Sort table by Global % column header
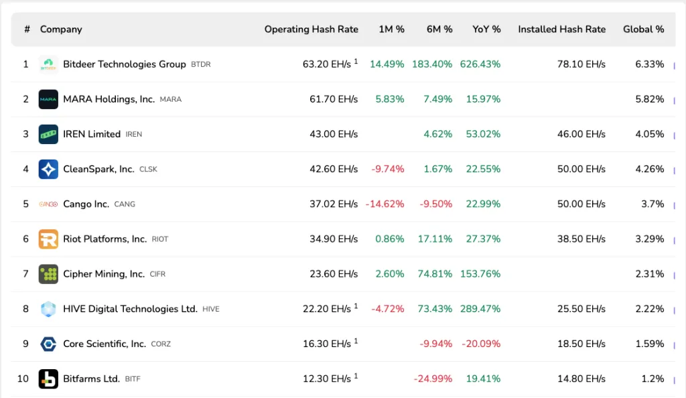 (643, 29)
